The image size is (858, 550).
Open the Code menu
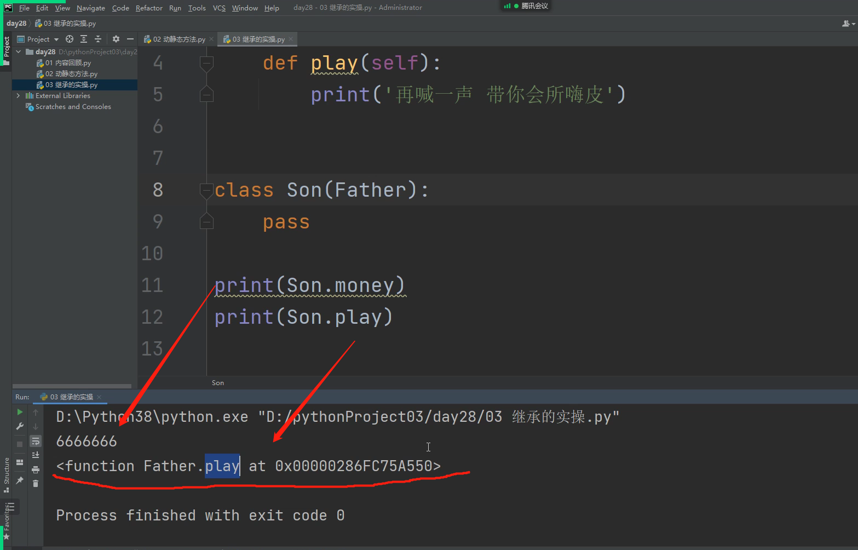coord(120,8)
